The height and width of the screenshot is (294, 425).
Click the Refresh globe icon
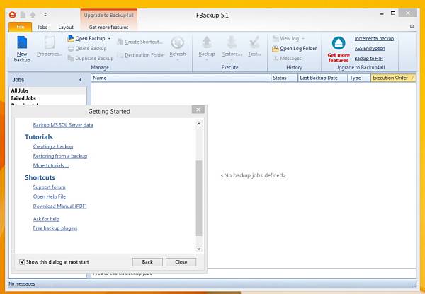click(x=178, y=42)
